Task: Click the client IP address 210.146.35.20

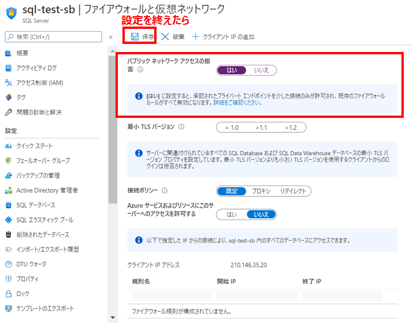Action: tap(248, 265)
